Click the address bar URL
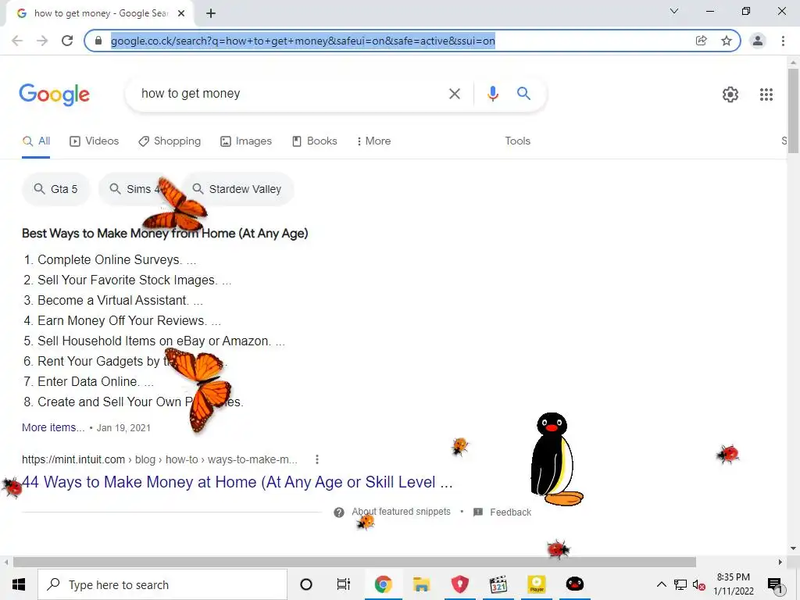Image resolution: width=800 pixels, height=600 pixels. click(x=302, y=41)
